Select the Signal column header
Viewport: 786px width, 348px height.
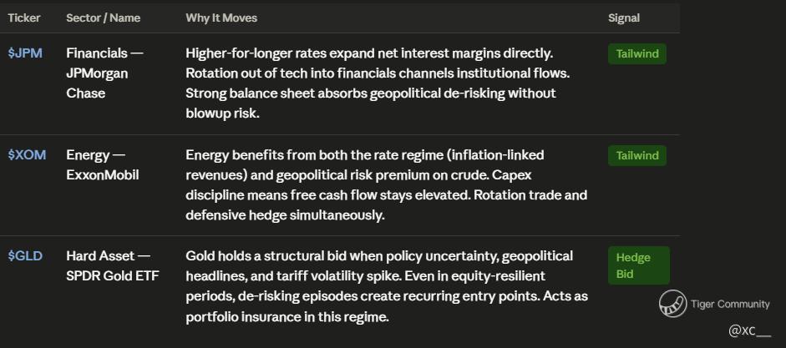pyautogui.click(x=624, y=18)
